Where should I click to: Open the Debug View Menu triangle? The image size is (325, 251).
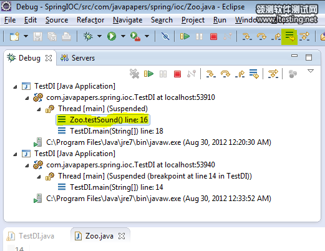(x=311, y=71)
